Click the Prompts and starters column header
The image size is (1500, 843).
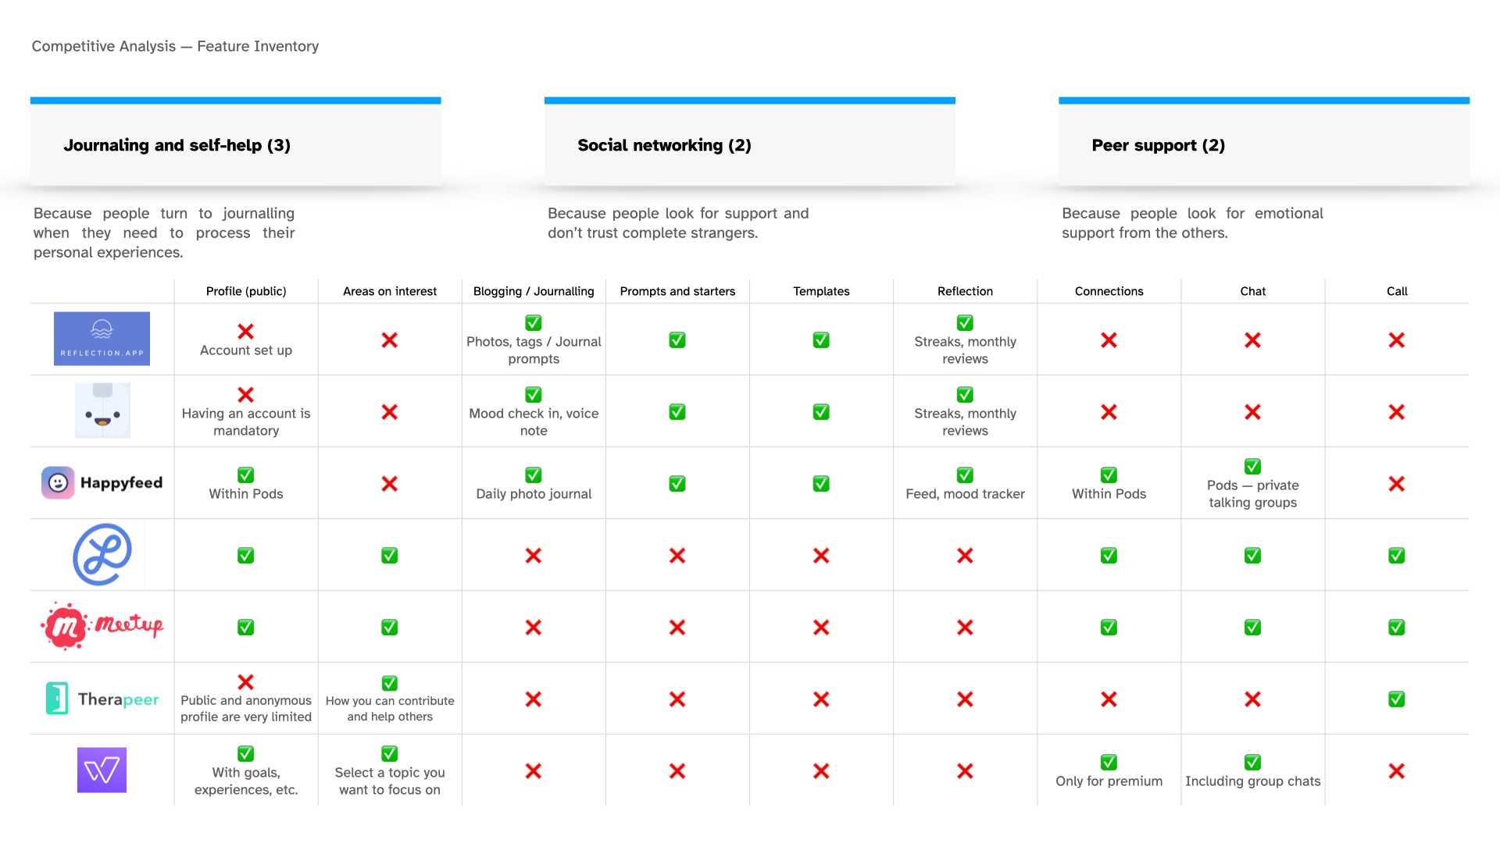coord(677,291)
